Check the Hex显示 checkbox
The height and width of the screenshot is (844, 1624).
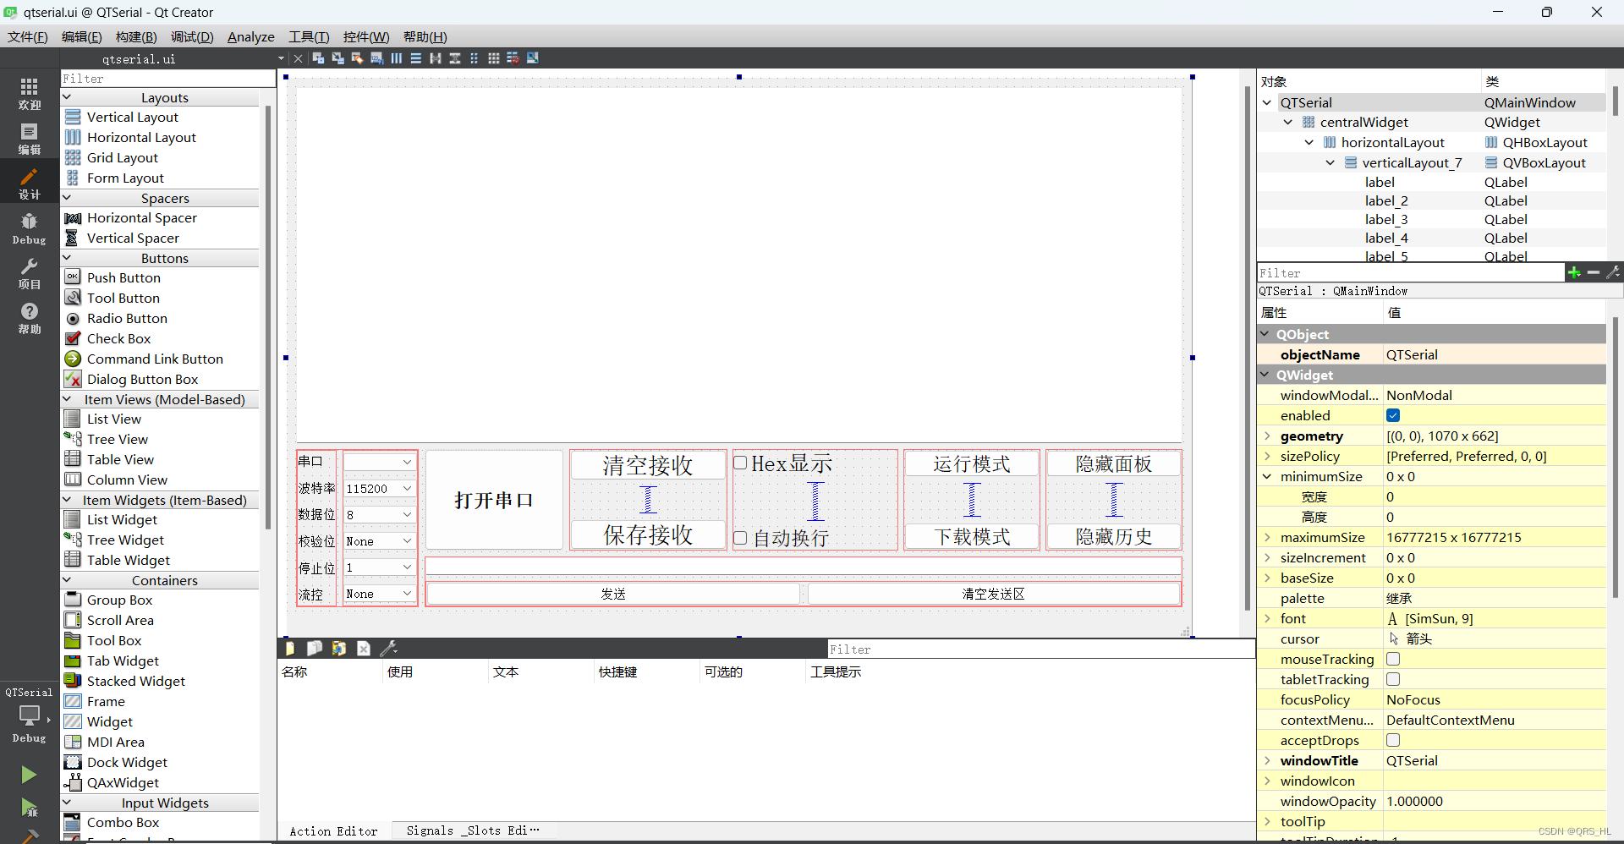pos(740,463)
